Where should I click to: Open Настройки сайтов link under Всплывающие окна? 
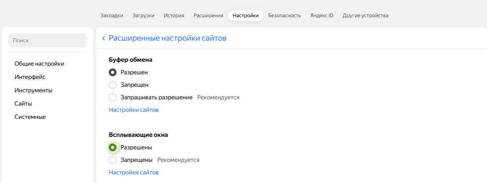pyautogui.click(x=133, y=172)
